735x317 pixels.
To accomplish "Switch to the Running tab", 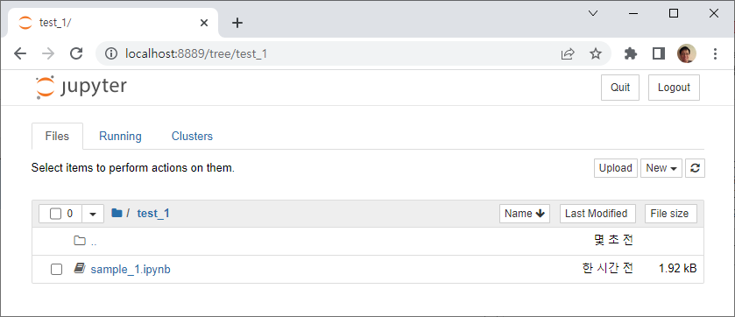I will (x=121, y=137).
